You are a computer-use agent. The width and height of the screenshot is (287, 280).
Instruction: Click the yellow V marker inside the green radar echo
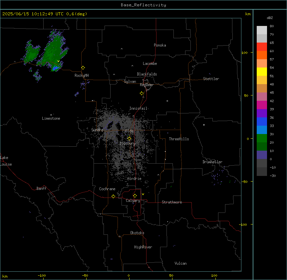(58, 61)
